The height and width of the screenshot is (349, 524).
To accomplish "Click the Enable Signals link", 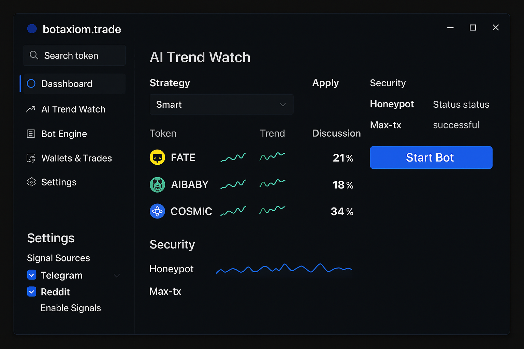I will pos(71,308).
